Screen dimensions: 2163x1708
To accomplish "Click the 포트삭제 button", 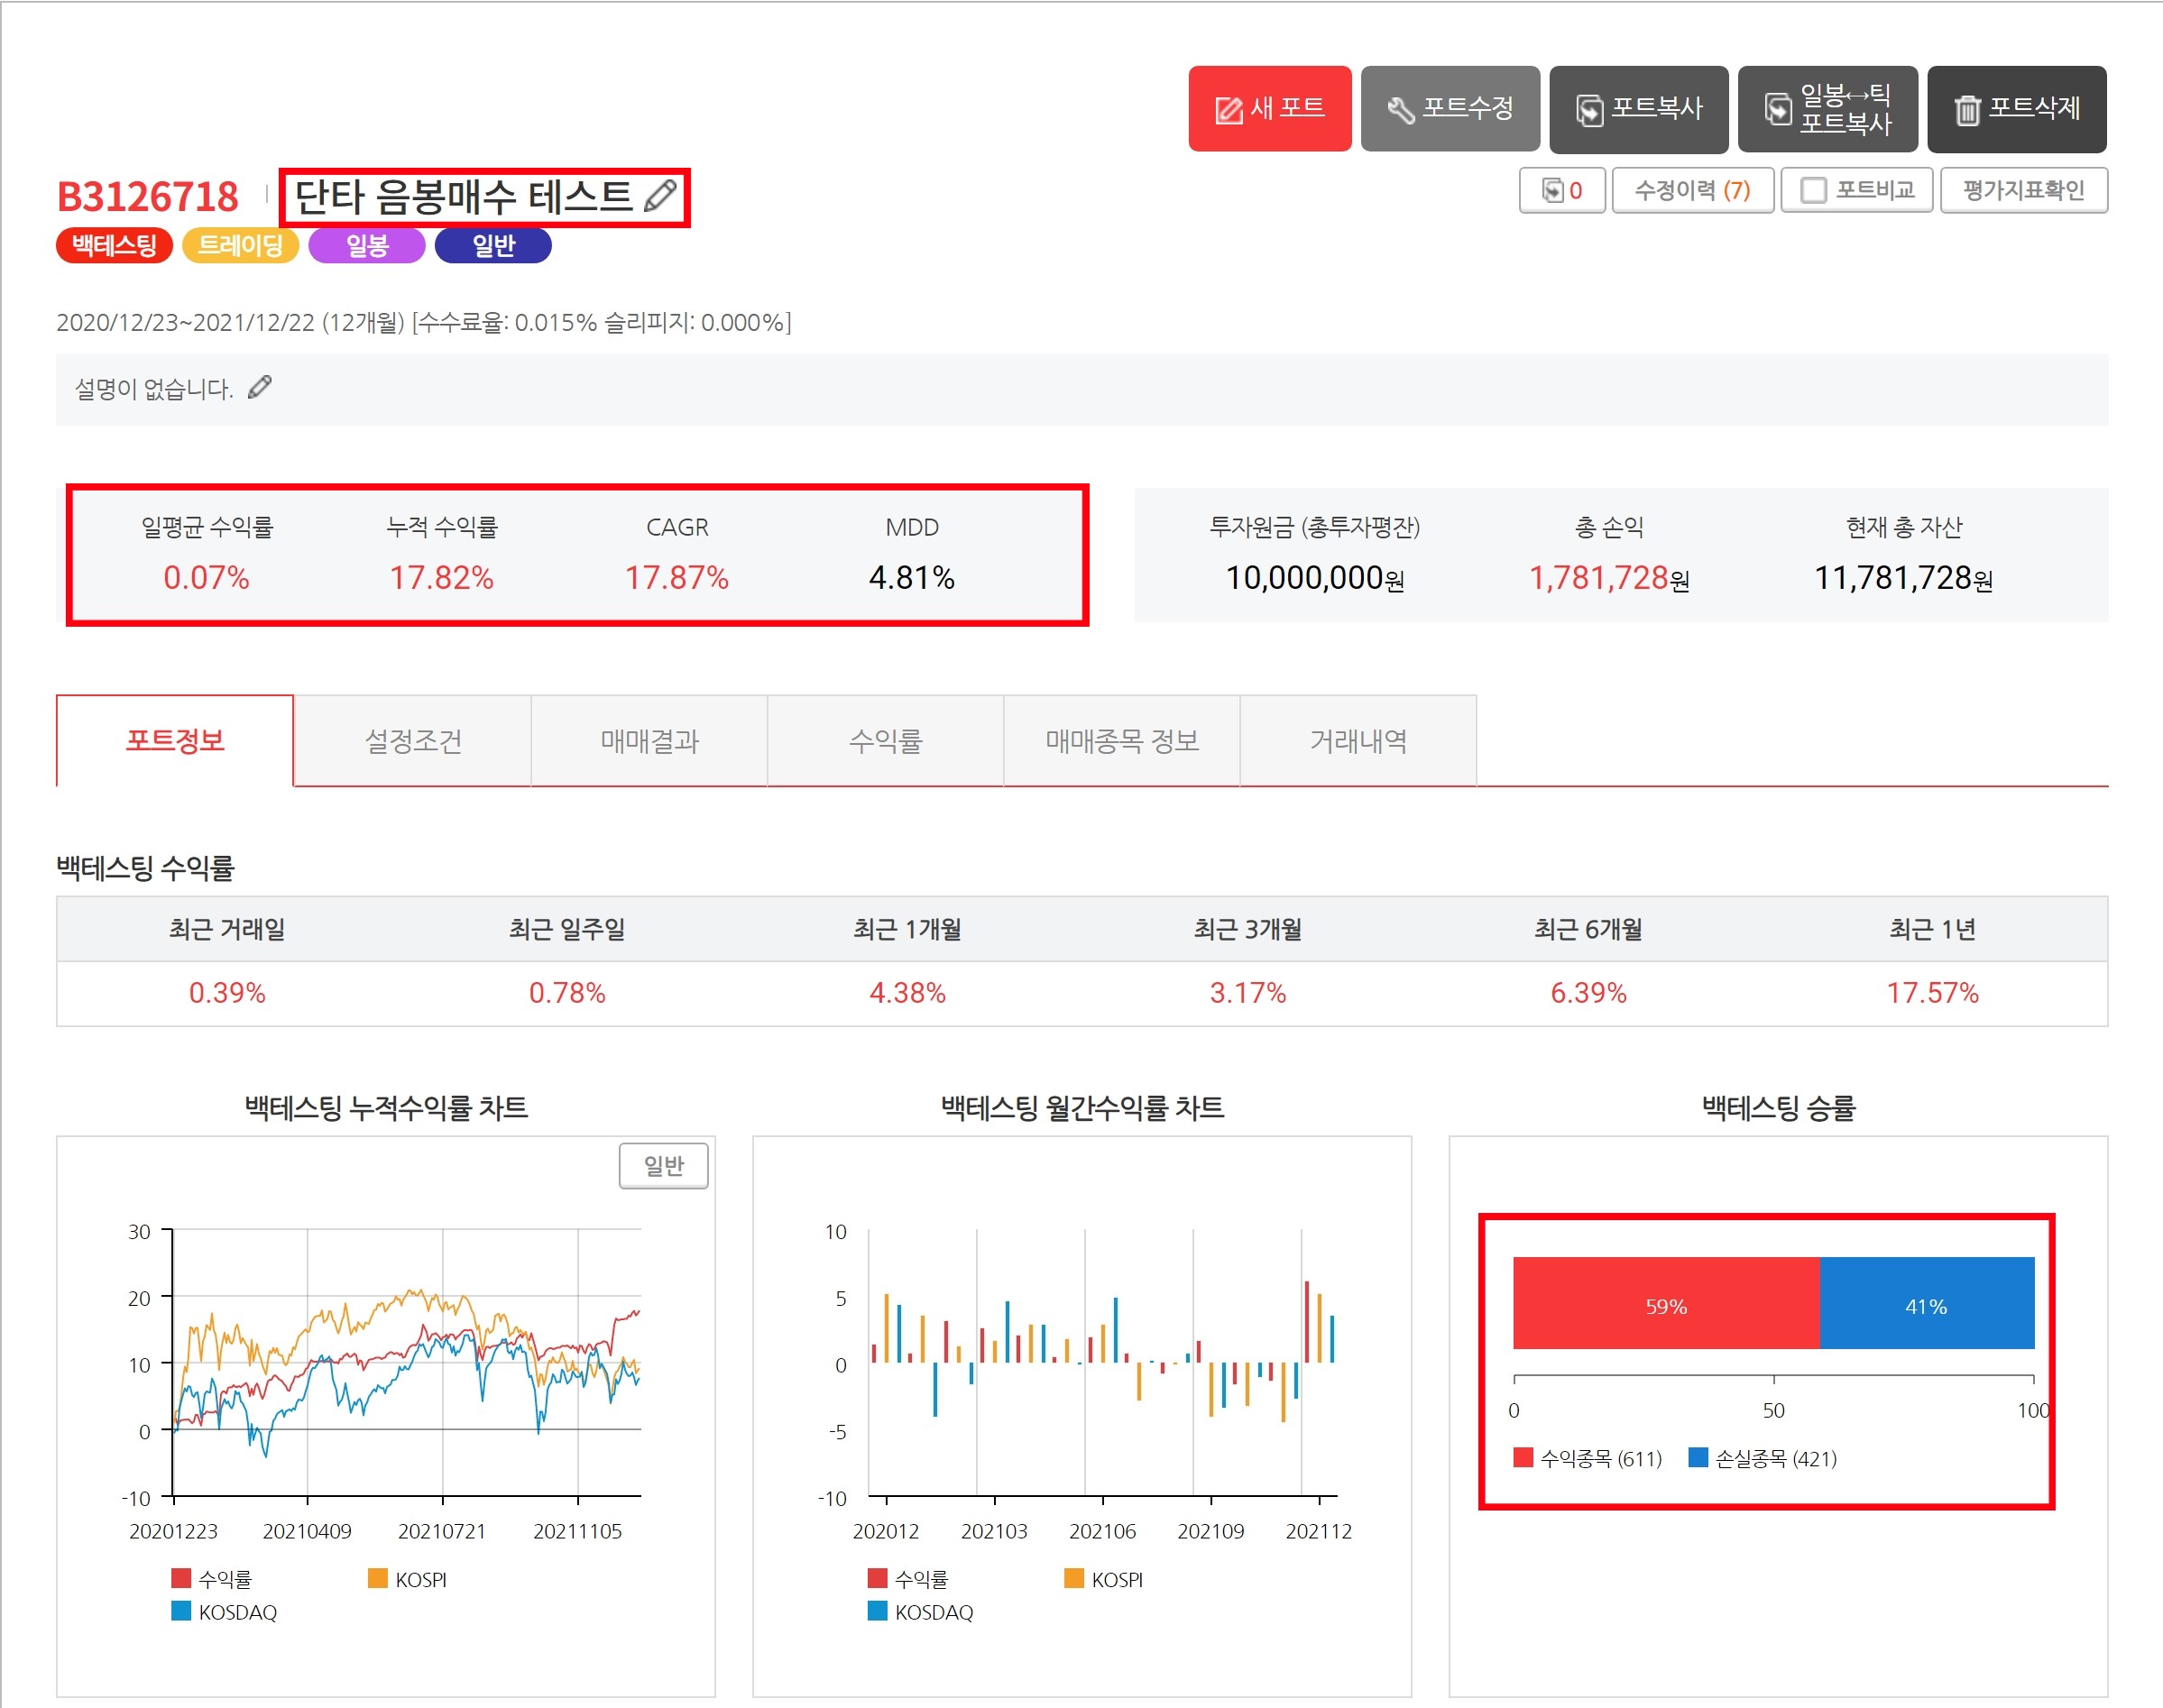I will 2016,108.
